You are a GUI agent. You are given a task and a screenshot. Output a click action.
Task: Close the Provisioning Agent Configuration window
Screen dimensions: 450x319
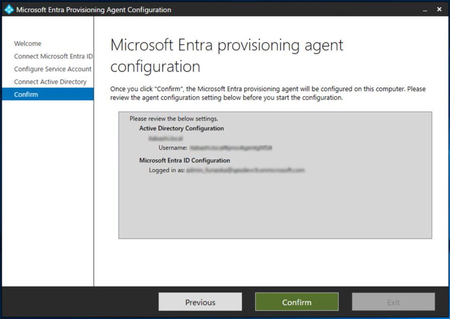point(439,10)
